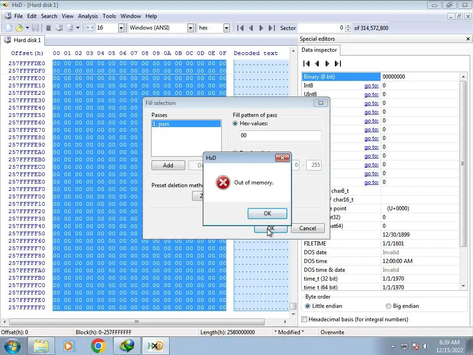Click the Open disk toolbar icon
Screen dimensions: 473x355
point(59,28)
